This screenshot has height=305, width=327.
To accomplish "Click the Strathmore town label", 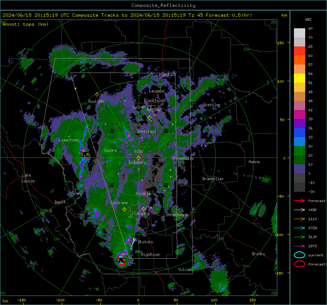I will 177,215.
